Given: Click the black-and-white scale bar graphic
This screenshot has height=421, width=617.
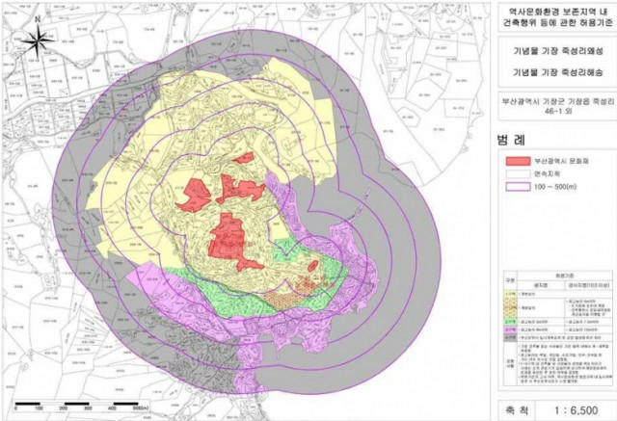Looking at the screenshot, I should 77,404.
